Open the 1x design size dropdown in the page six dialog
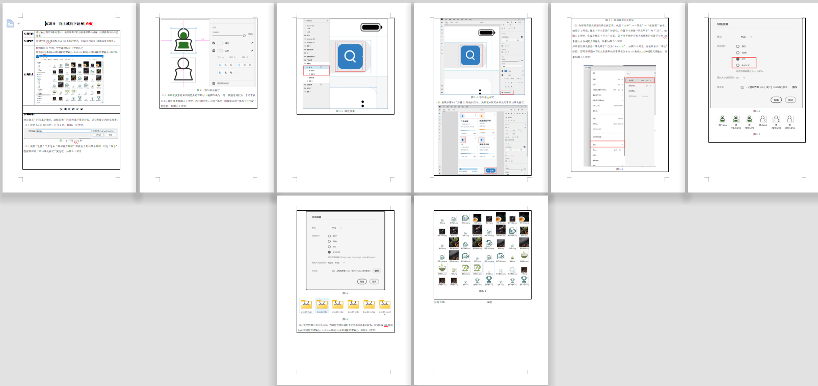The height and width of the screenshot is (386, 818). pyautogui.click(x=741, y=78)
